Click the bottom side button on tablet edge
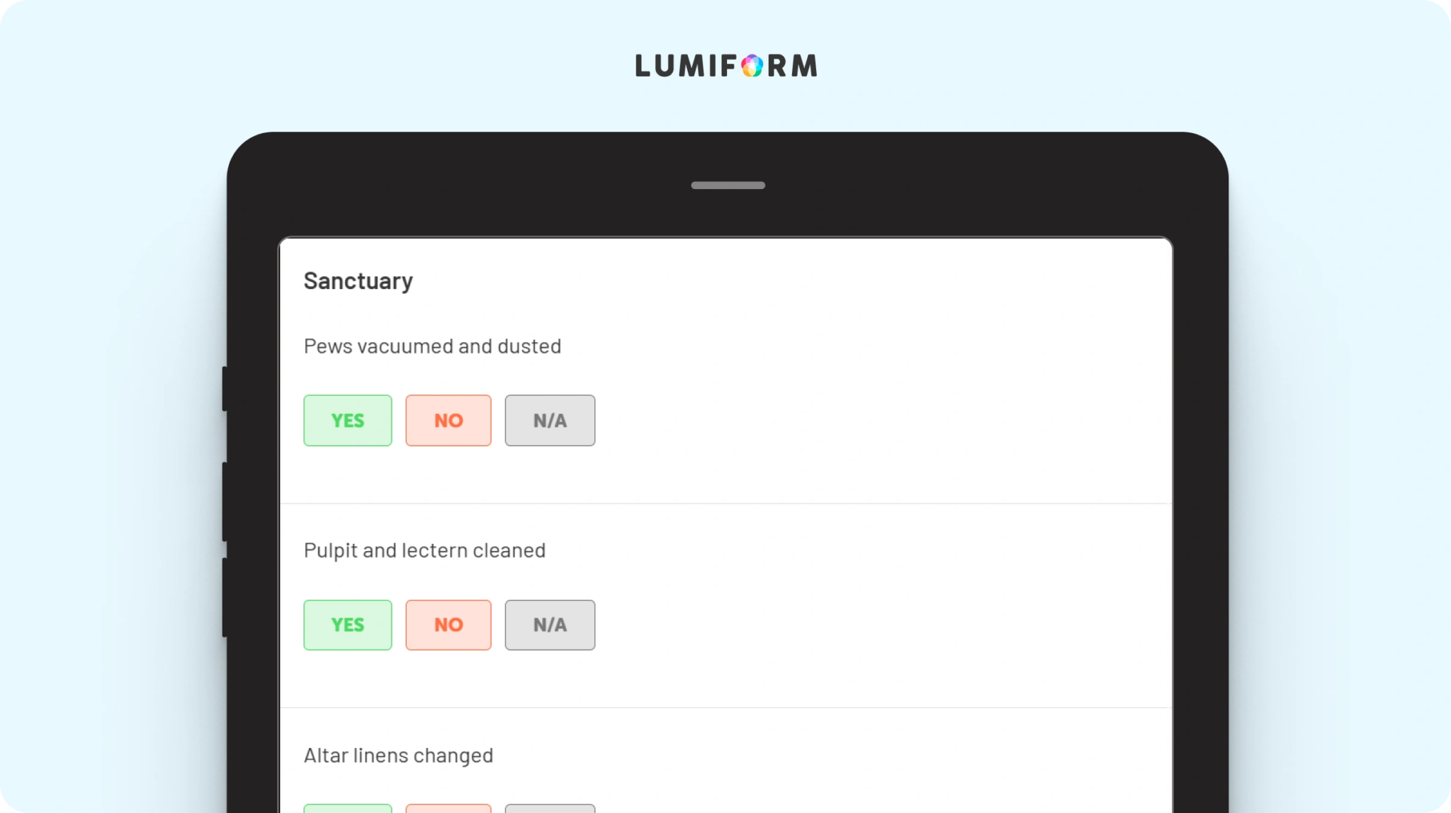 click(x=225, y=598)
